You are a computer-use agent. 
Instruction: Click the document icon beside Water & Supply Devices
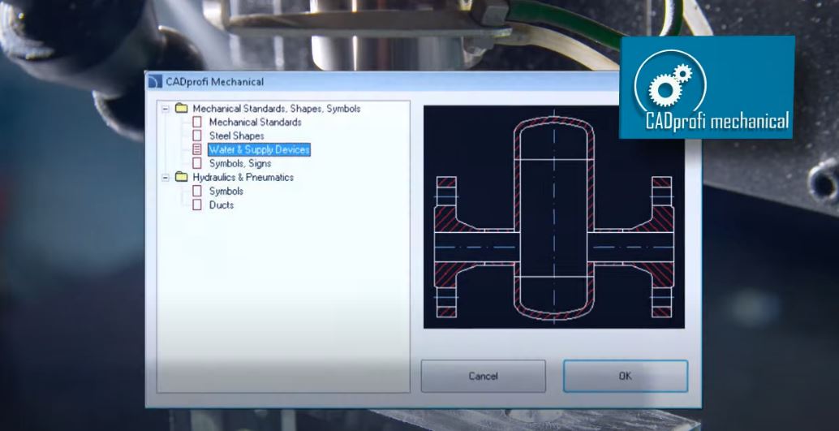(x=196, y=150)
